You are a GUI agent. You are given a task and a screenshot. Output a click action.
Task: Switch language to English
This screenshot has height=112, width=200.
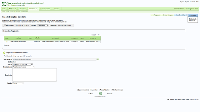pyautogui.click(x=187, y=2)
